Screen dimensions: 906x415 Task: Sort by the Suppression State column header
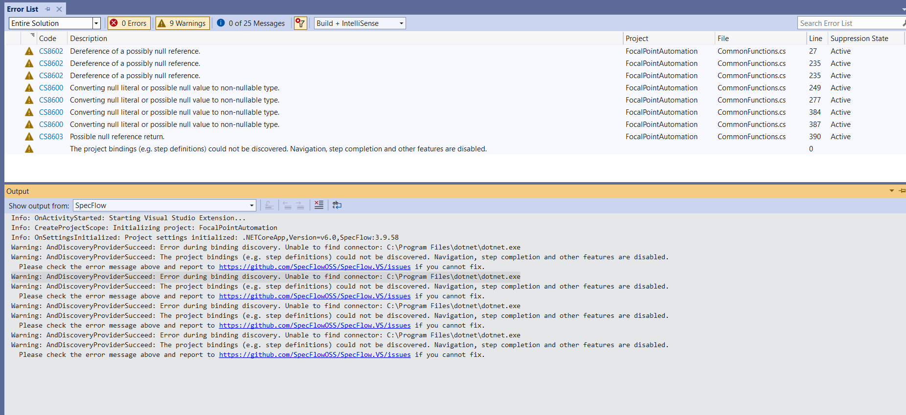point(860,38)
